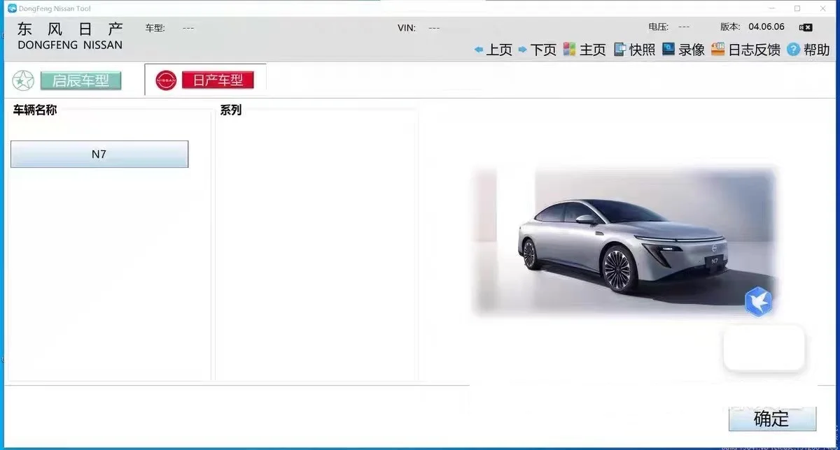Open 日志反馈 log feedback
Image resolution: width=840 pixels, height=450 pixels.
745,50
